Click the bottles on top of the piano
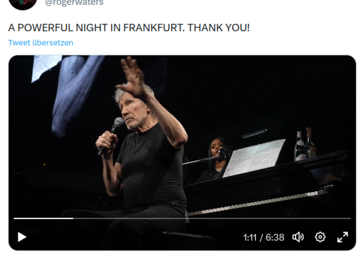The image size is (364, 256). (305, 144)
